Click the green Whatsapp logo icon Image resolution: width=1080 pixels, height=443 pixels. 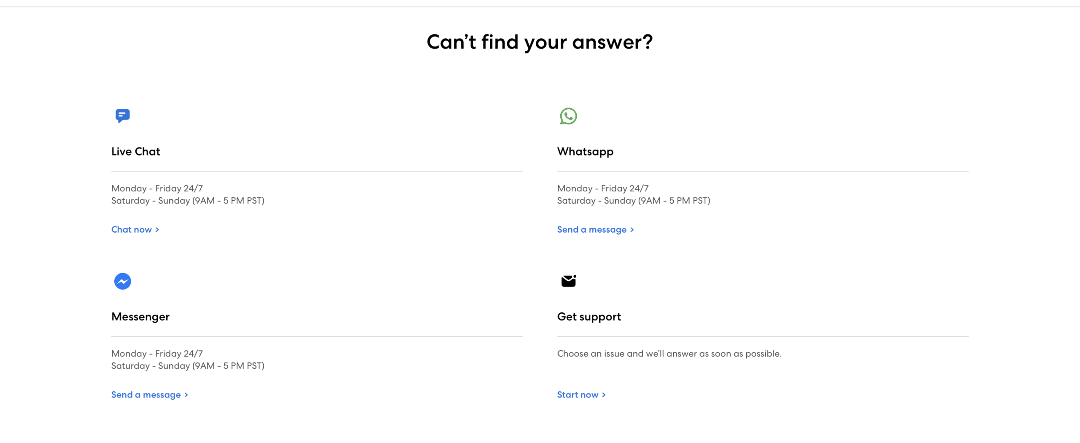pos(568,116)
